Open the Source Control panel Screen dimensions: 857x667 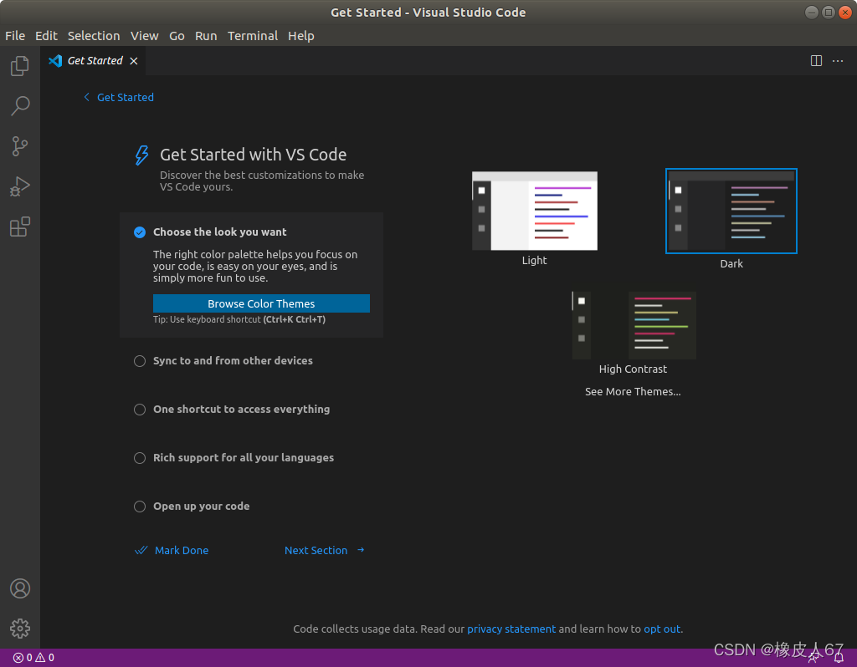(19, 146)
